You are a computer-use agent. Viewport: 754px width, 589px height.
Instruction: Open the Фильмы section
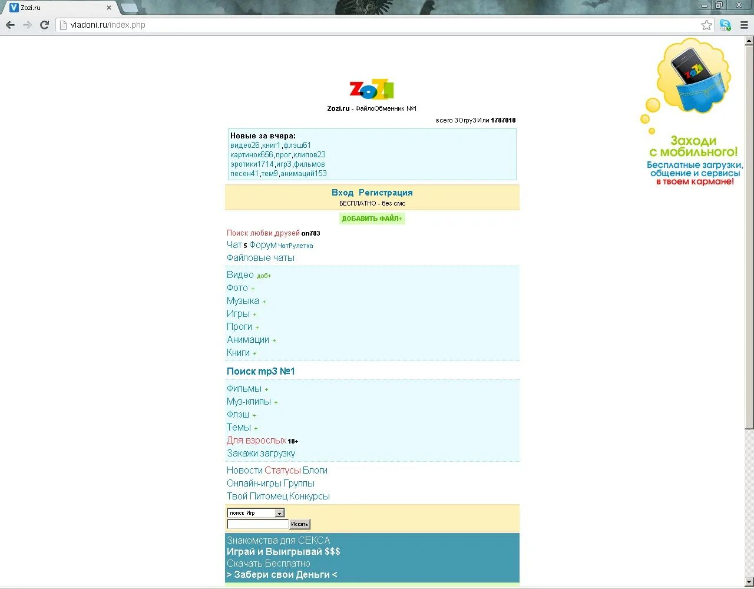[x=244, y=388]
